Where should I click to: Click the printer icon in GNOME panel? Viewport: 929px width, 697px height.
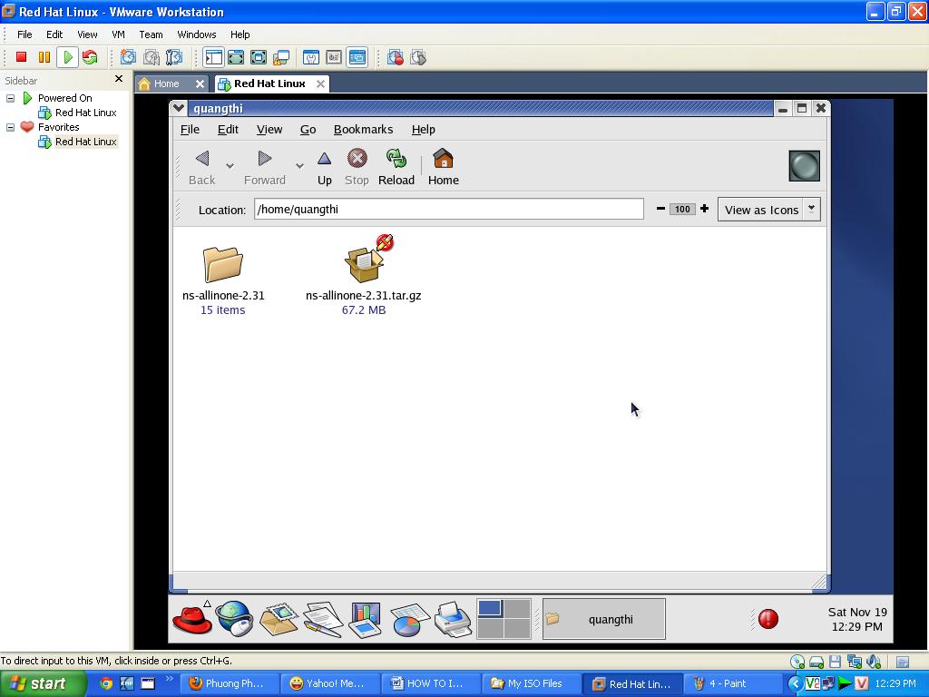(452, 619)
